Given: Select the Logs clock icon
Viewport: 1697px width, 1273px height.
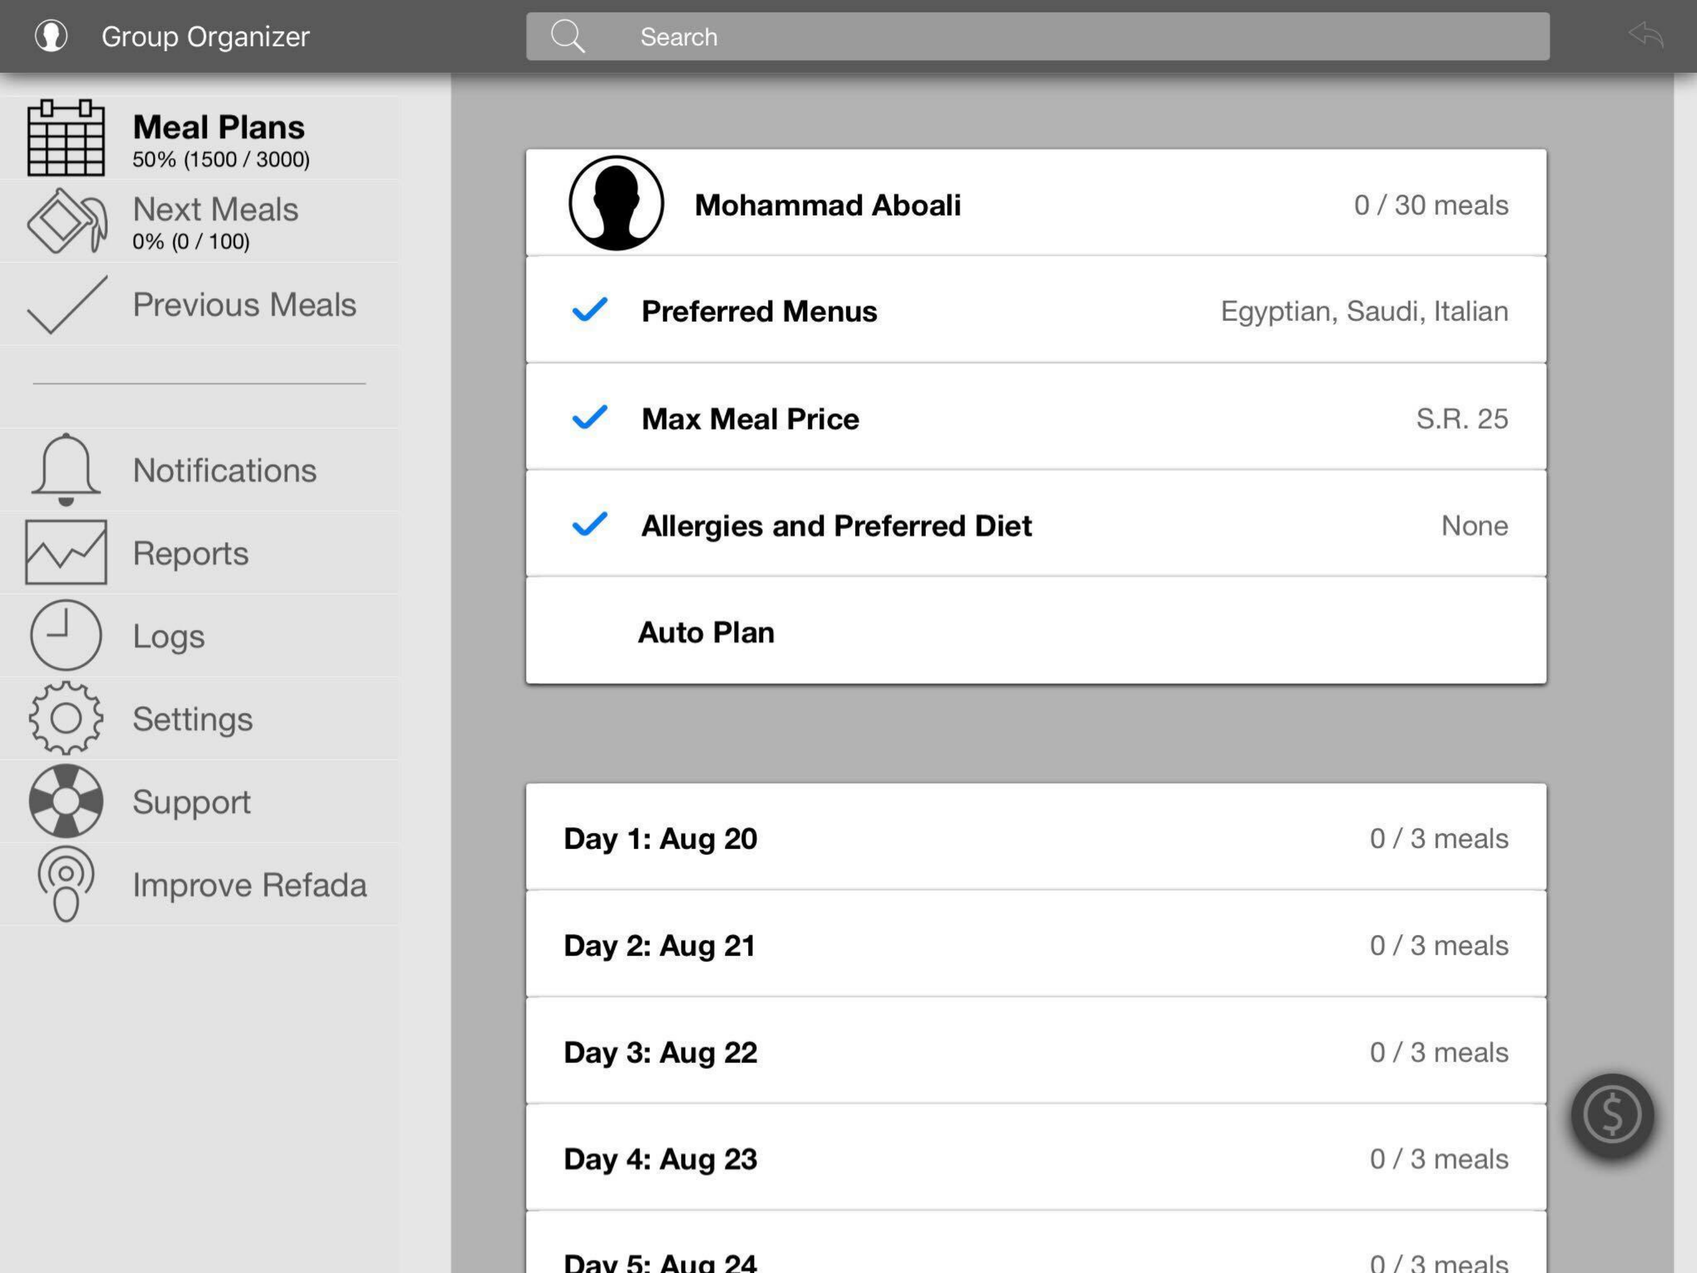Looking at the screenshot, I should [x=66, y=635].
